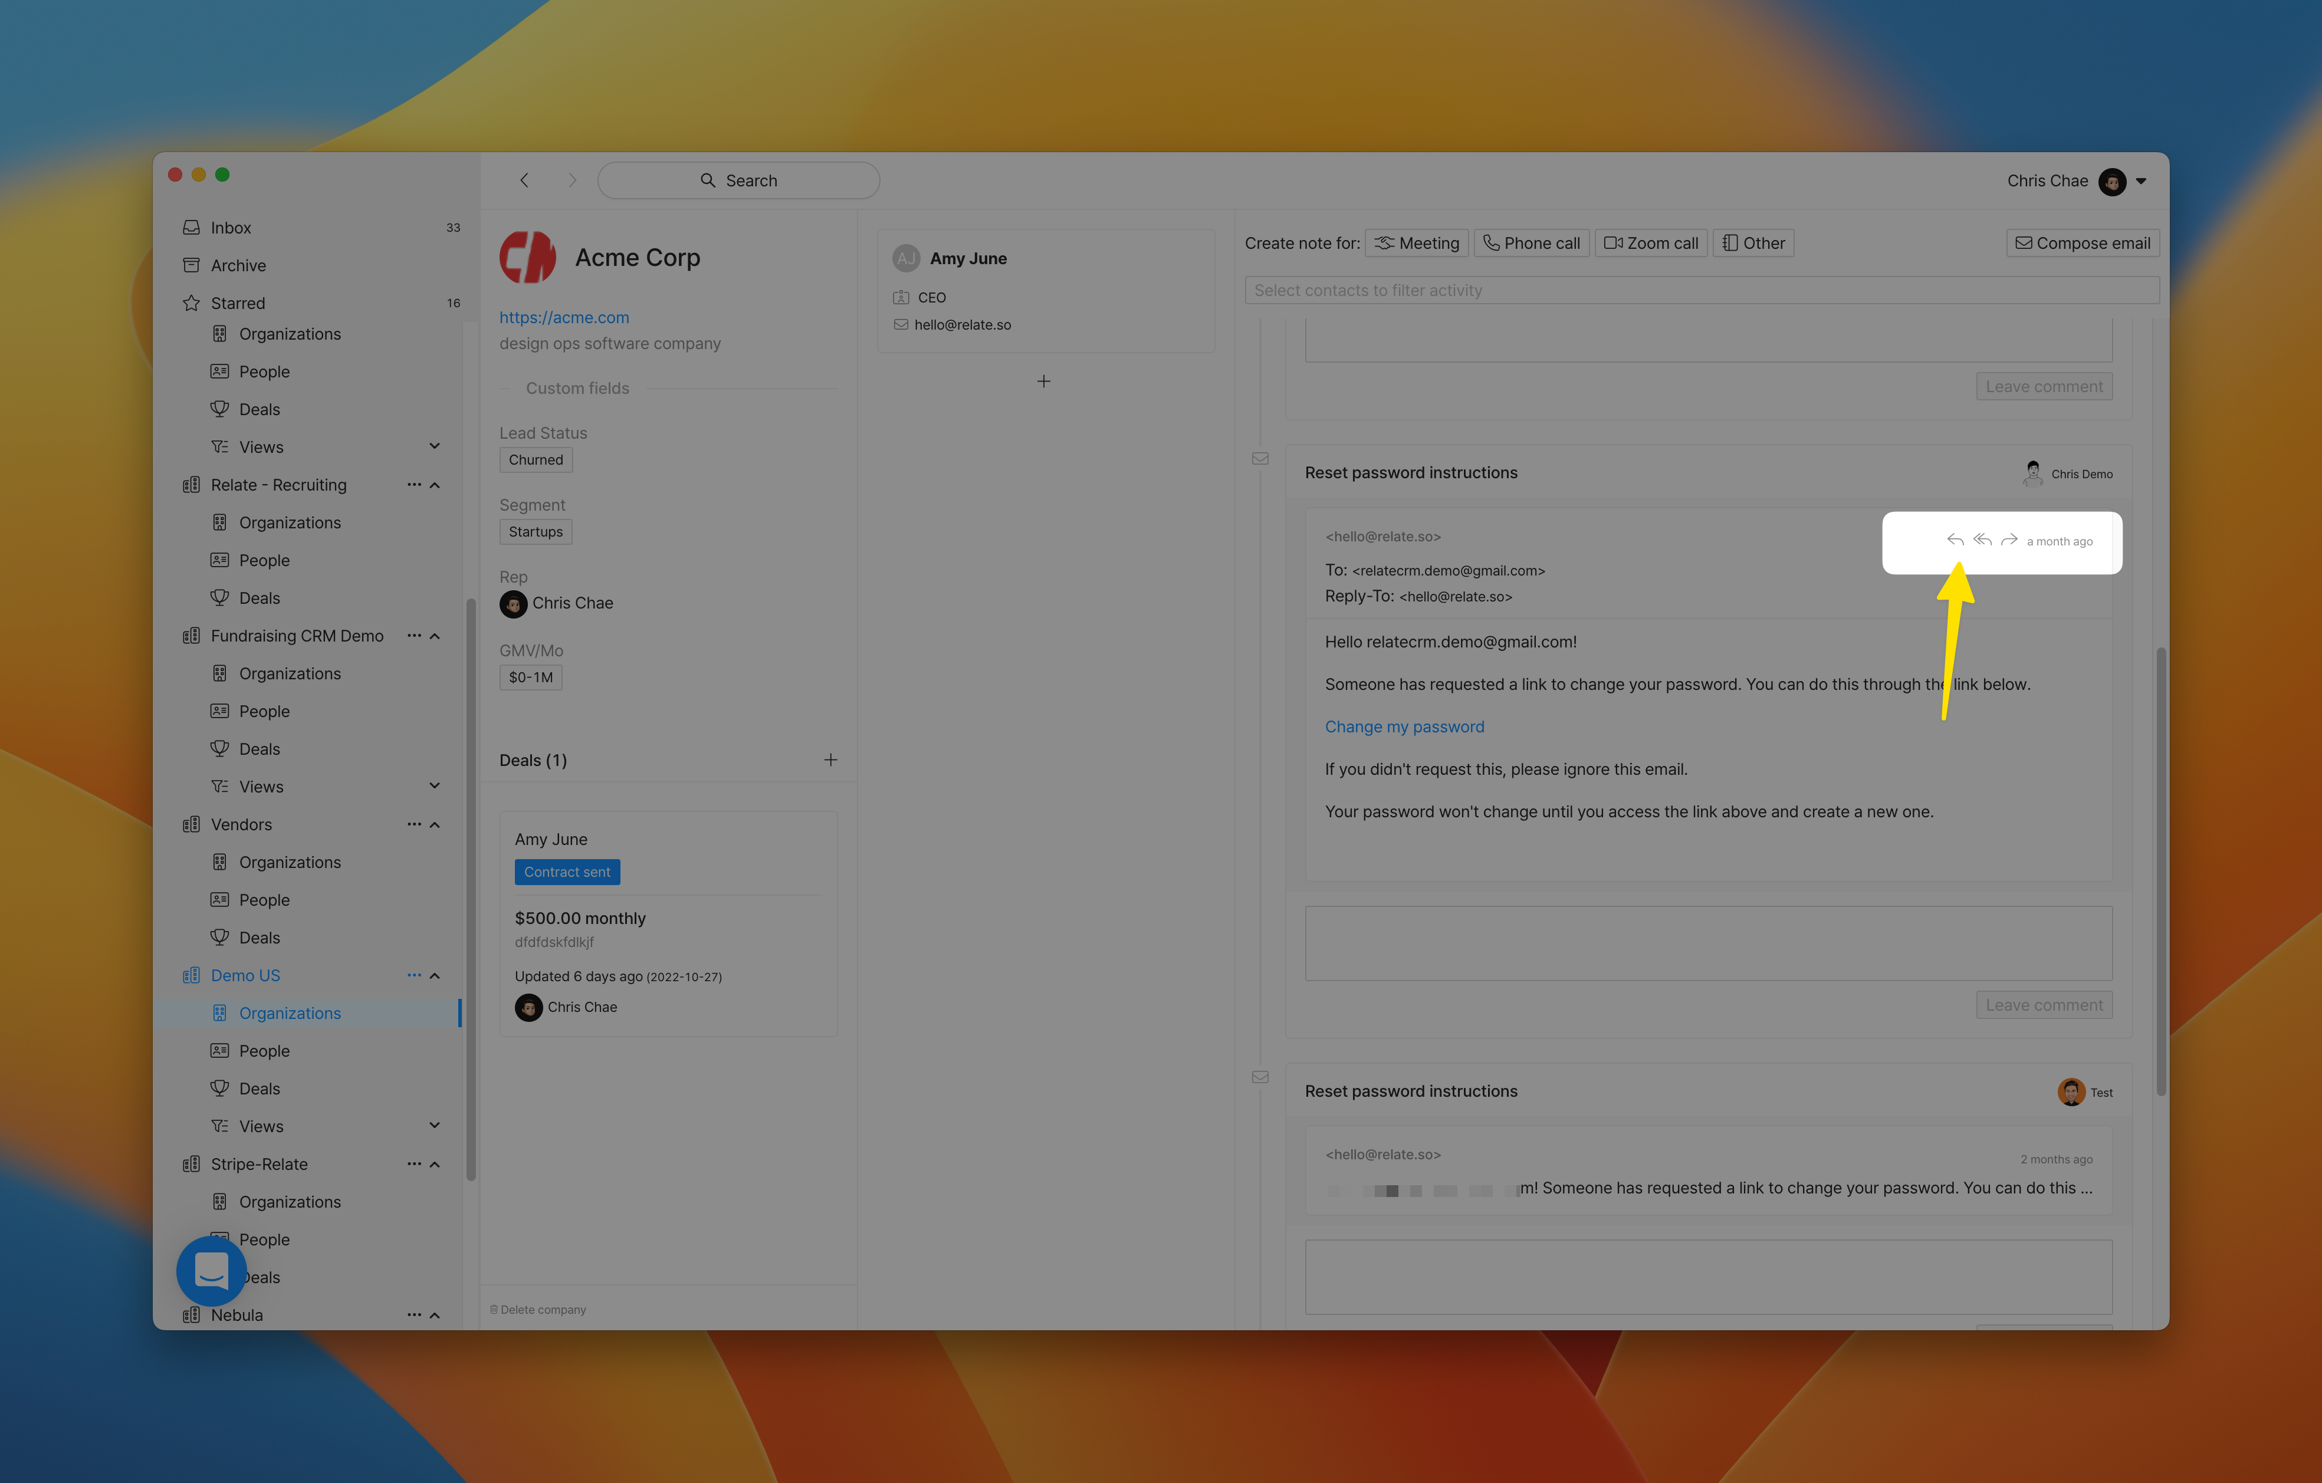Image resolution: width=2322 pixels, height=1483 pixels.
Task: Add a deal using the plus icon beside Deals (1)
Action: pyautogui.click(x=830, y=760)
